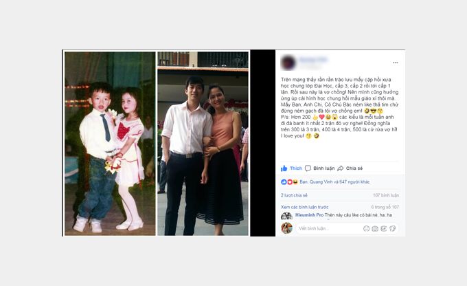Click the Bình luận speech bubble icon
Screen dimensions: 467x286
click(x=308, y=168)
